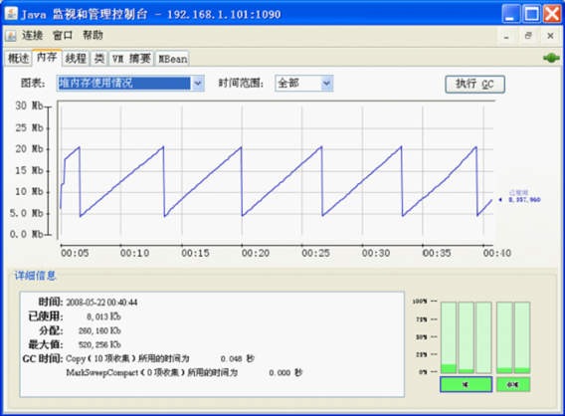This screenshot has width=565, height=416.
Task: Minimize the inner console frame
Action: click(x=506, y=36)
